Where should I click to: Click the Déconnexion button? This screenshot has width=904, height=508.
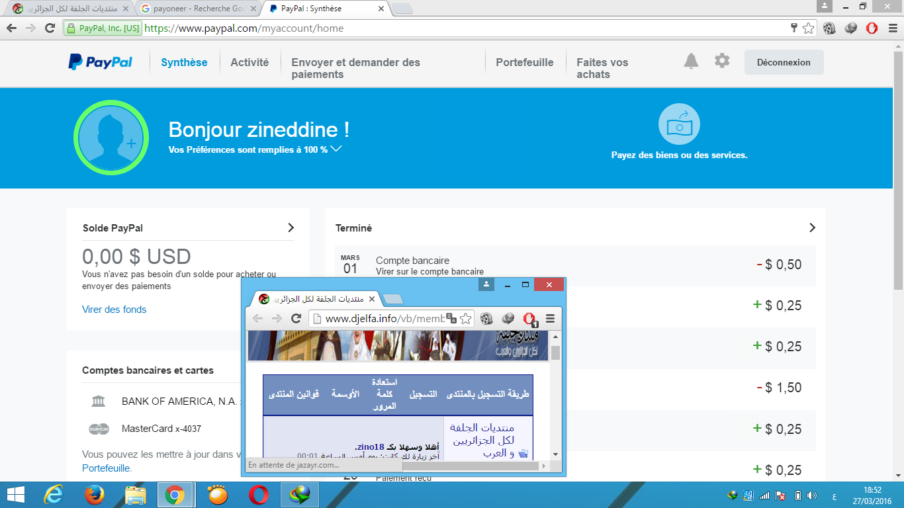tap(784, 62)
